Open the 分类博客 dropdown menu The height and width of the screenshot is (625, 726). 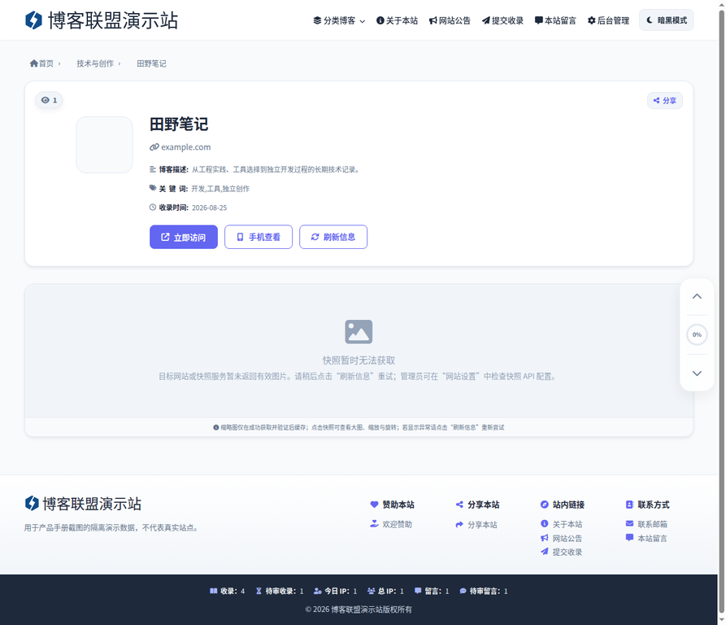(x=339, y=20)
